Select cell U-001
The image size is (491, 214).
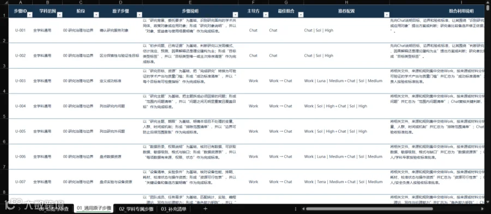coord(20,30)
